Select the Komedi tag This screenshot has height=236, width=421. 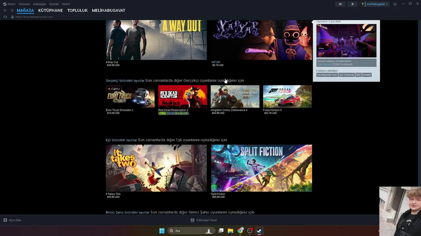tap(367, 75)
